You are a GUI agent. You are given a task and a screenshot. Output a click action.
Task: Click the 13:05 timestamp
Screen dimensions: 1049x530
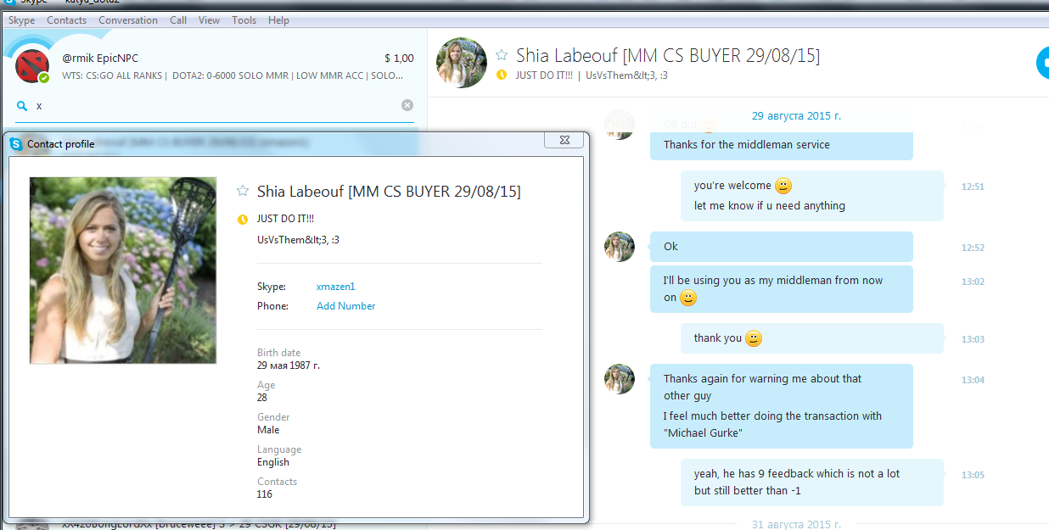[x=973, y=475]
